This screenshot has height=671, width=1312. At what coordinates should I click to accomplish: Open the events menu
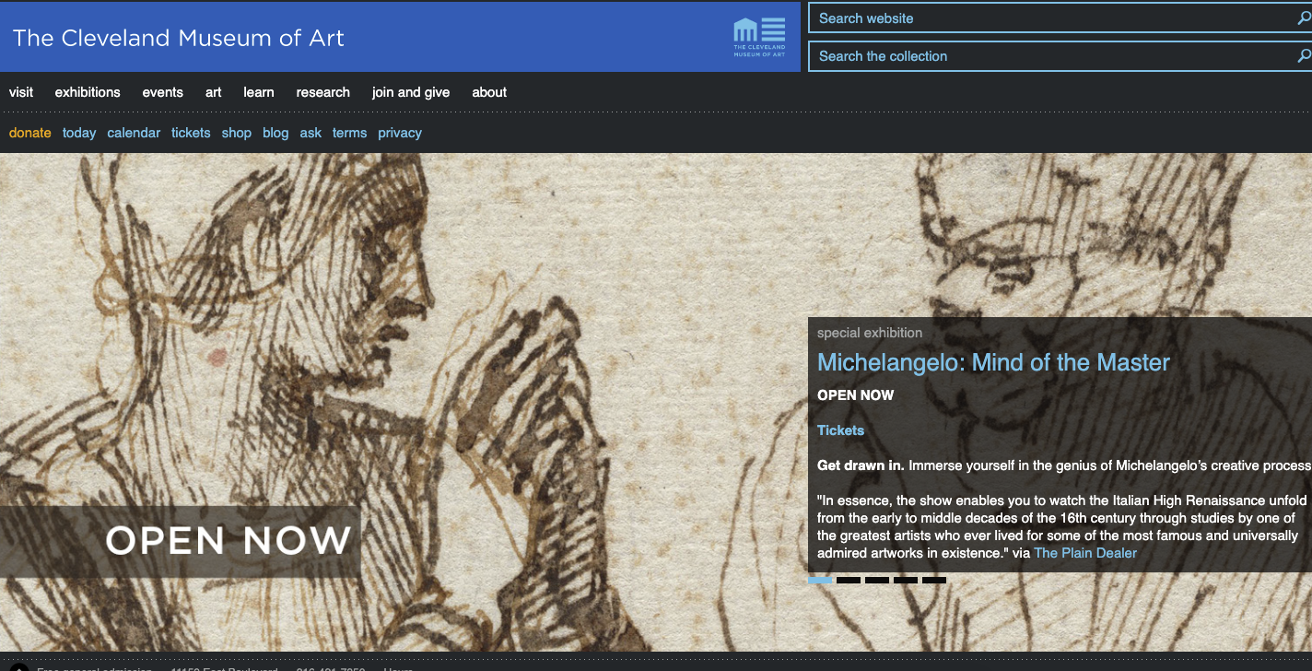(163, 92)
